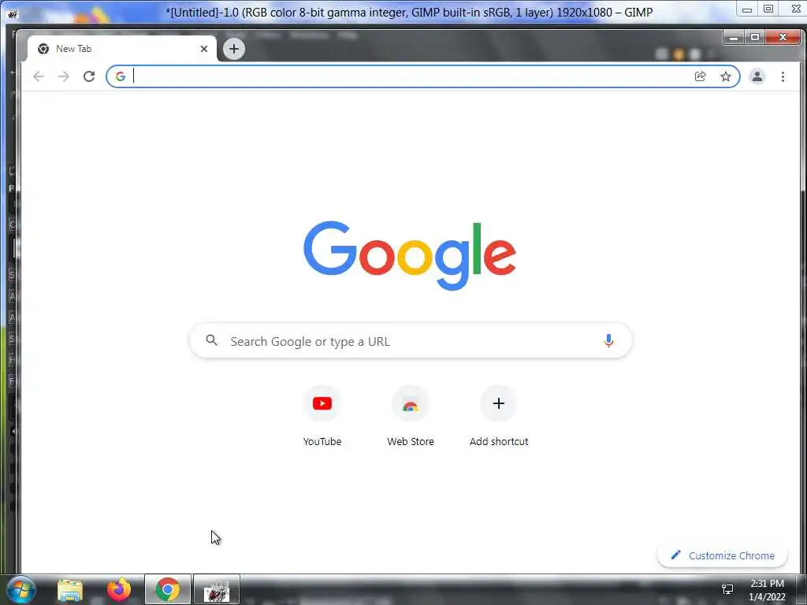The image size is (807, 605).
Task: Open the Chrome profile avatar
Action: pyautogui.click(x=757, y=76)
